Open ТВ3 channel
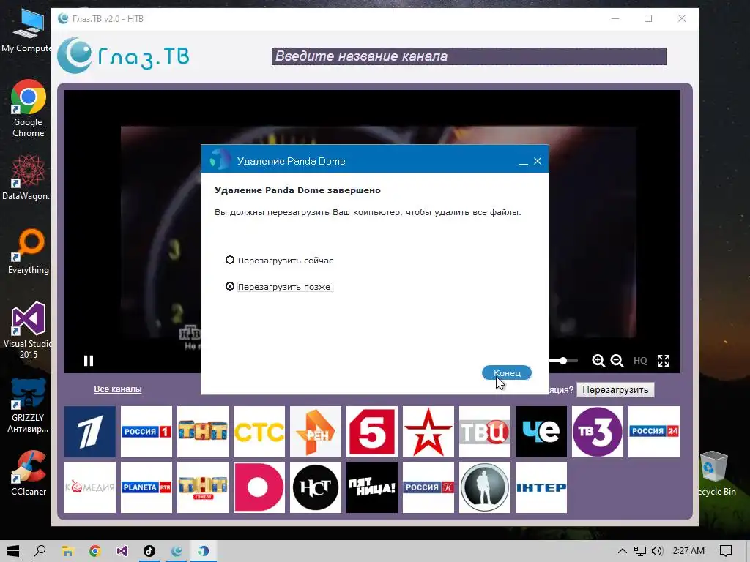This screenshot has height=562, width=750. tap(598, 432)
